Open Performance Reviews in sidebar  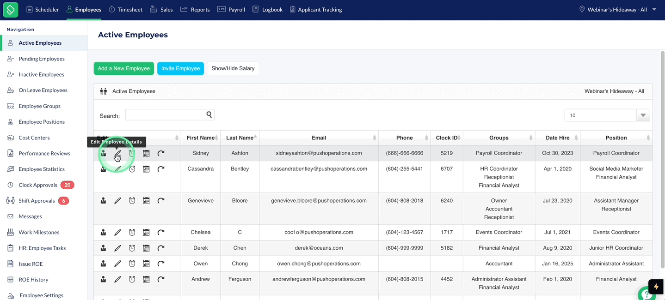[x=44, y=153]
